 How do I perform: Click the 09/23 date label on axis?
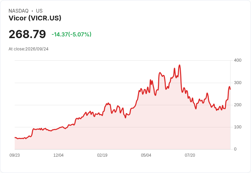[x=15, y=155]
